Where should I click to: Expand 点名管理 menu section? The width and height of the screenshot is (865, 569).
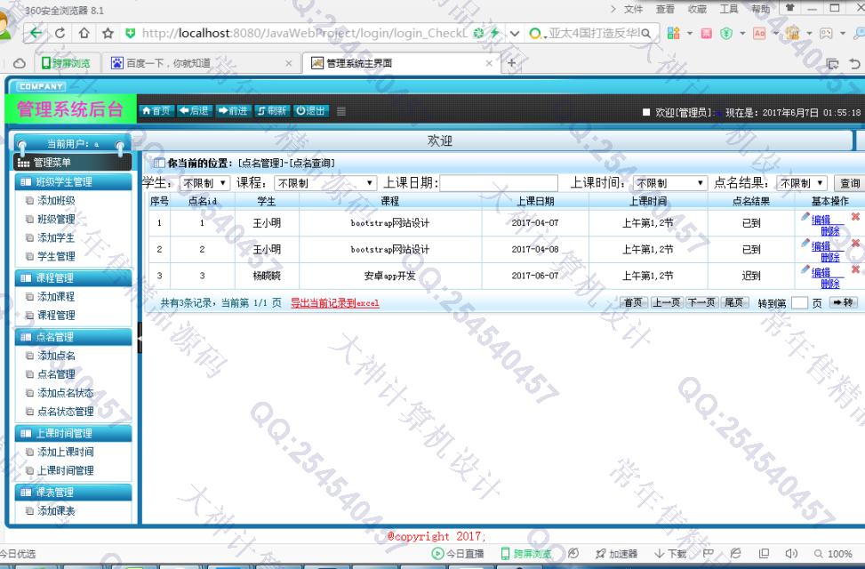[74, 337]
